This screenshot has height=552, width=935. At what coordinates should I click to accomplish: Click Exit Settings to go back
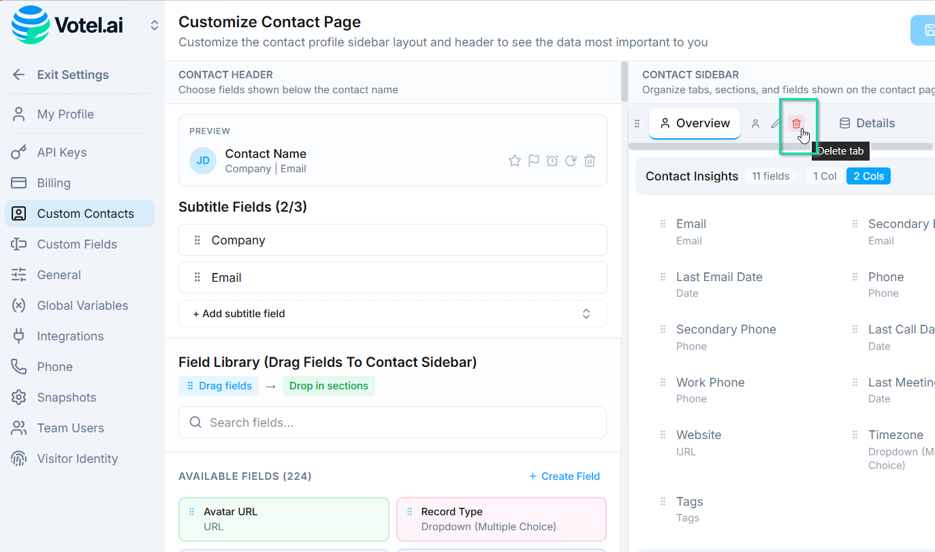point(73,75)
